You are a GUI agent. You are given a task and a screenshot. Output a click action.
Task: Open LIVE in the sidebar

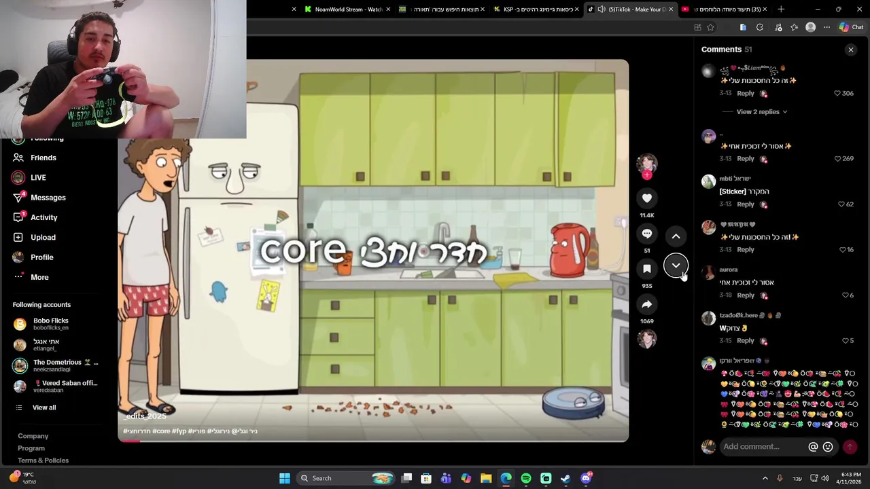click(38, 178)
